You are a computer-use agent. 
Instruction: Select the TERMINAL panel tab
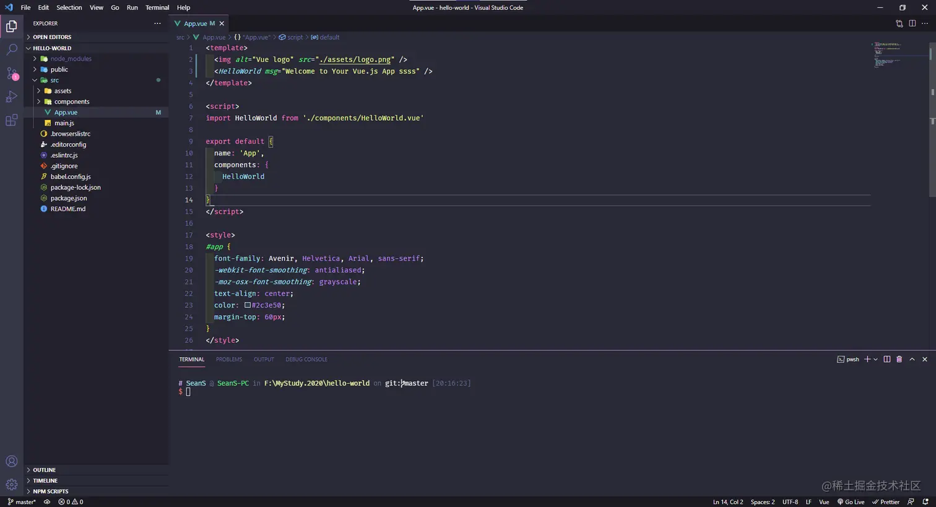[x=192, y=359]
